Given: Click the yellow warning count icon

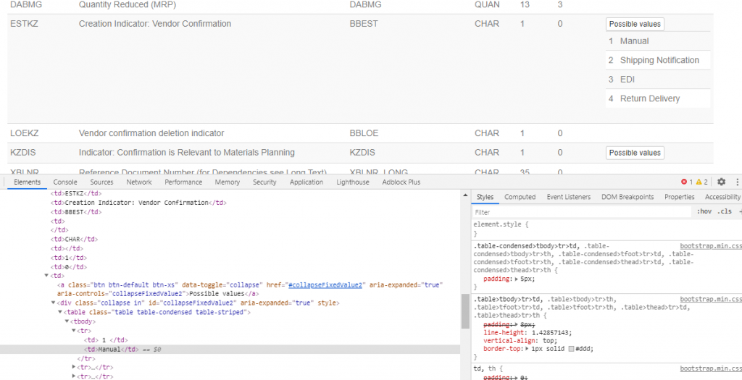Looking at the screenshot, I should click(x=699, y=182).
